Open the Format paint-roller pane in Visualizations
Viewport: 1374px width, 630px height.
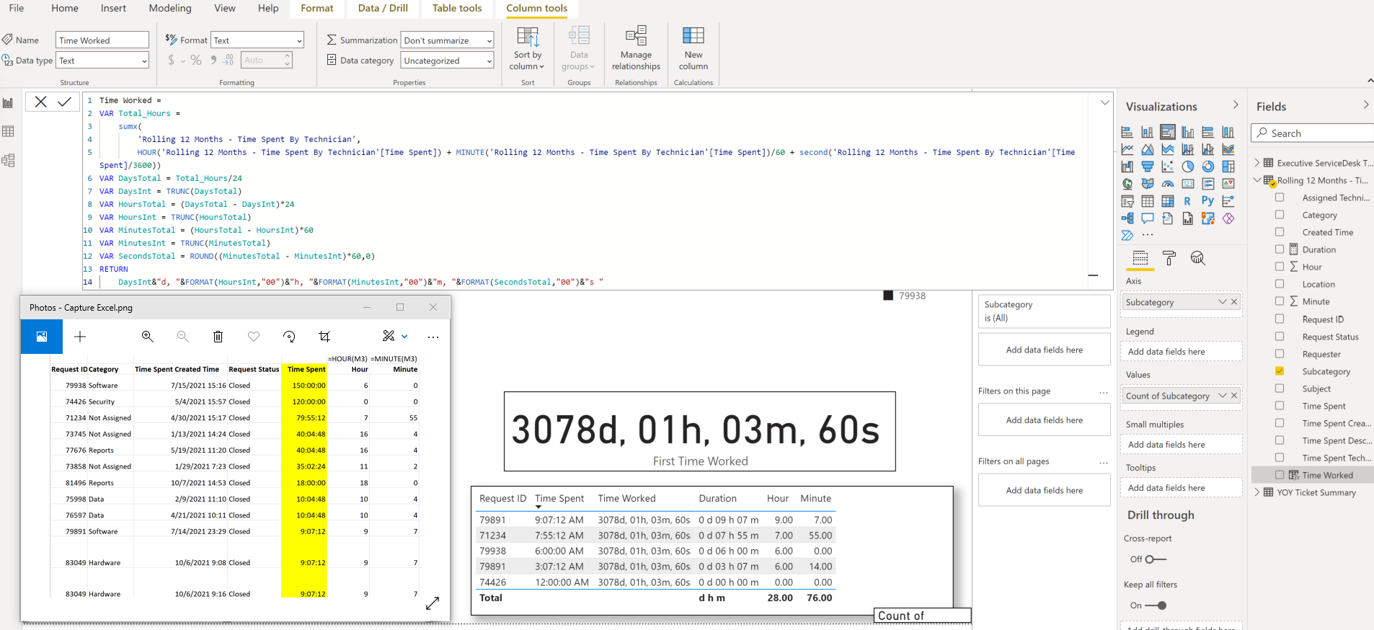pyautogui.click(x=1169, y=258)
